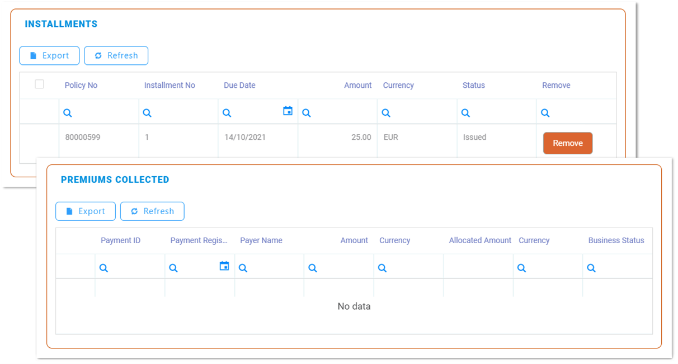Click search icon under Payment ID column
Screen dimensions: 678x364
click(103, 268)
